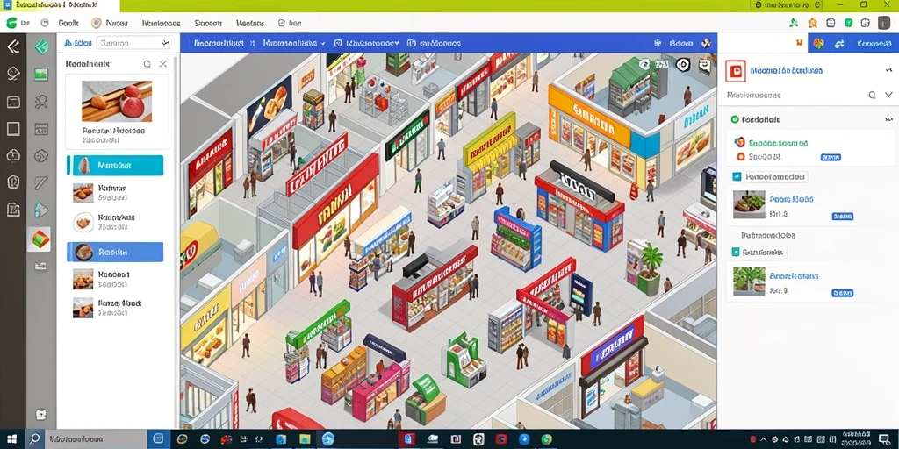899x449 pixels.
Task: Open the search magnifier in the left panel header
Action: point(147,64)
